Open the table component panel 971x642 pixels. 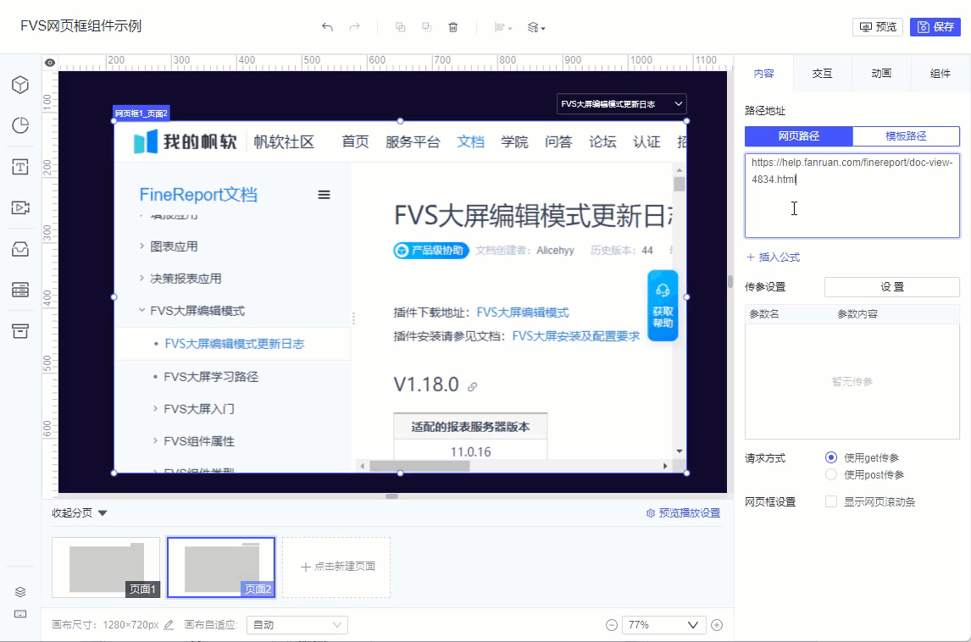tap(20, 289)
